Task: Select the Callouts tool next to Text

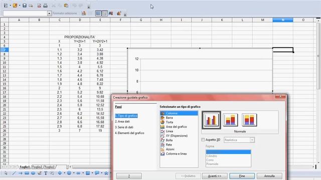Action: tap(52, 173)
